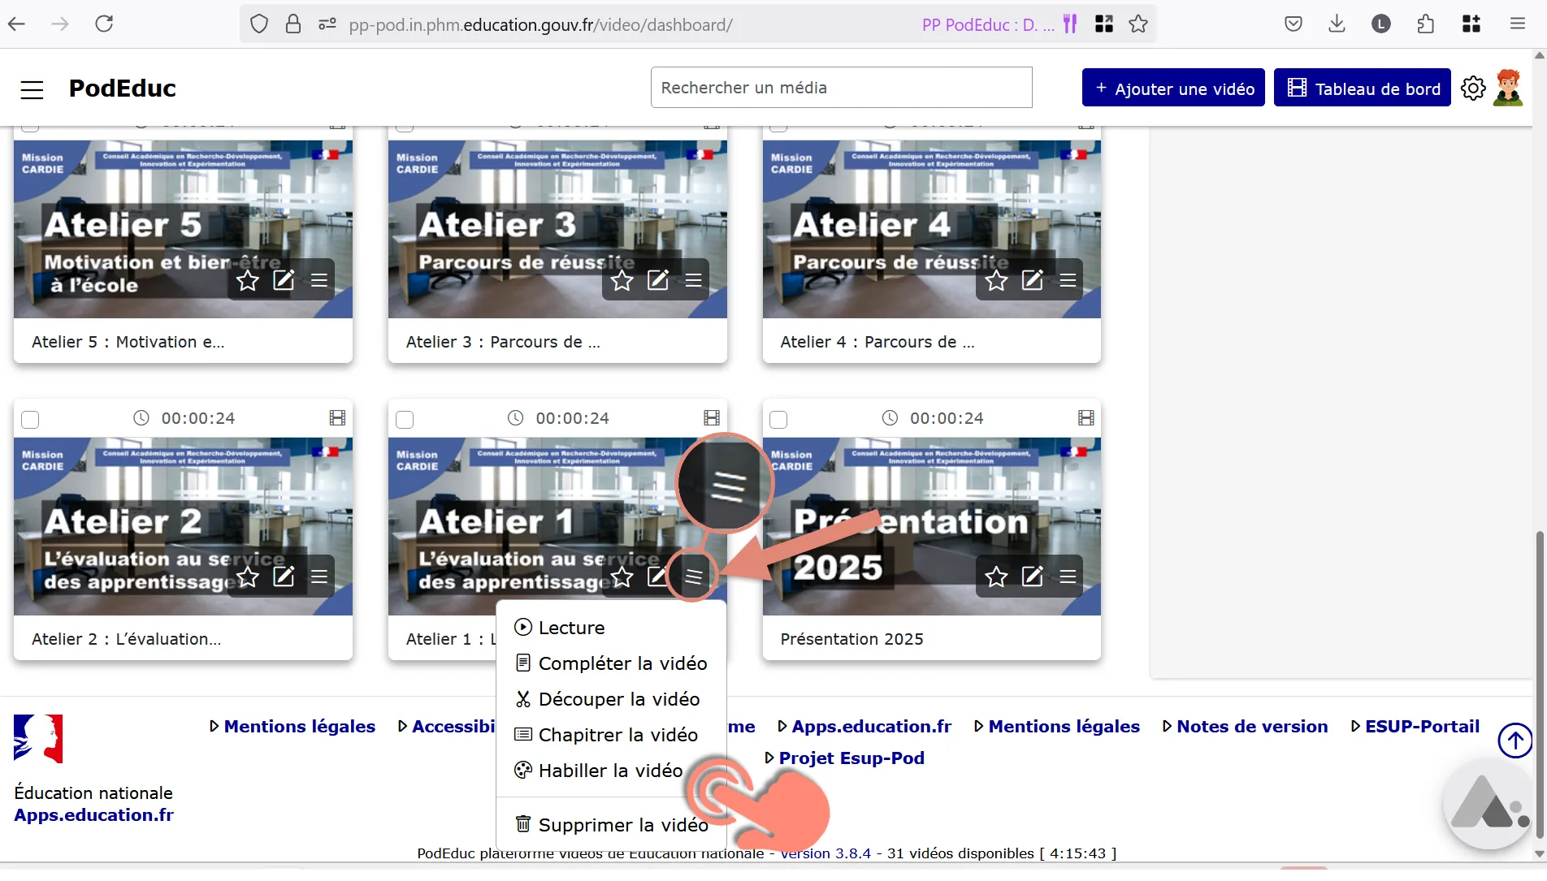Image resolution: width=1547 pixels, height=881 pixels.
Task: Edit the Atelier 2 video
Action: [x=284, y=577]
